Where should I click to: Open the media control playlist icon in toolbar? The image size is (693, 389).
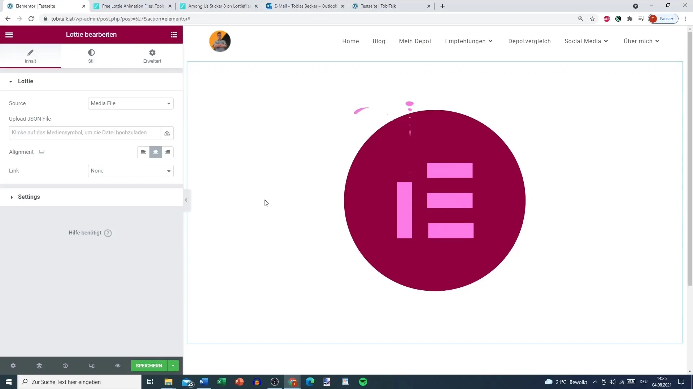[641, 19]
